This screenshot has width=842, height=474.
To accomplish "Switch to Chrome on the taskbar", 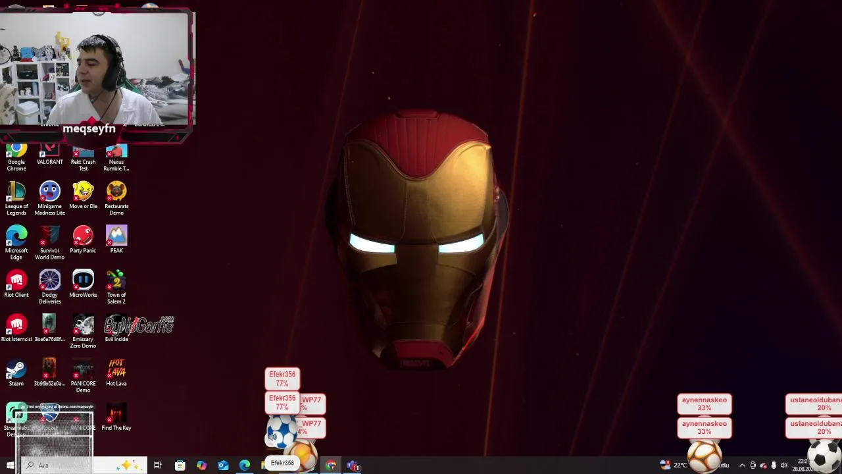I will tap(331, 465).
